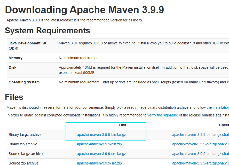
Task: Open apache-maven-3.9.9-src.tar.gz.sha512 checksum link
Action: 201,154
